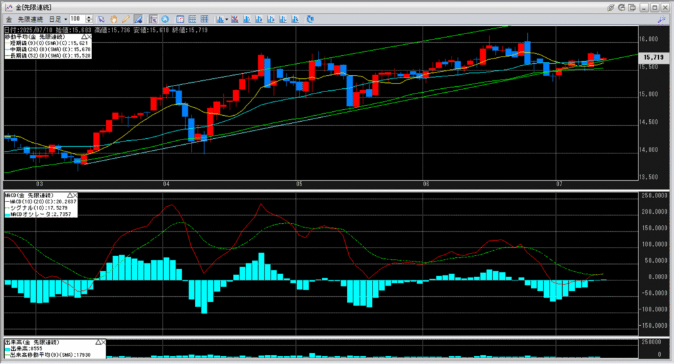Choose the pencil drawing tool
The width and height of the screenshot is (674, 364).
pyautogui.click(x=126, y=19)
